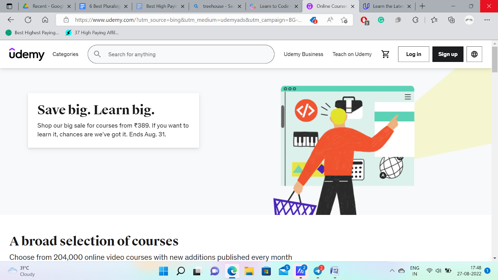Go back to previous page
This screenshot has height=280, width=498.
11,20
